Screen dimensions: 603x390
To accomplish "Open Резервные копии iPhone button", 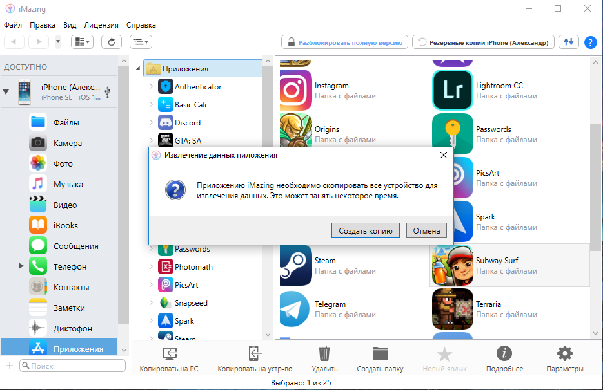I will pos(484,42).
